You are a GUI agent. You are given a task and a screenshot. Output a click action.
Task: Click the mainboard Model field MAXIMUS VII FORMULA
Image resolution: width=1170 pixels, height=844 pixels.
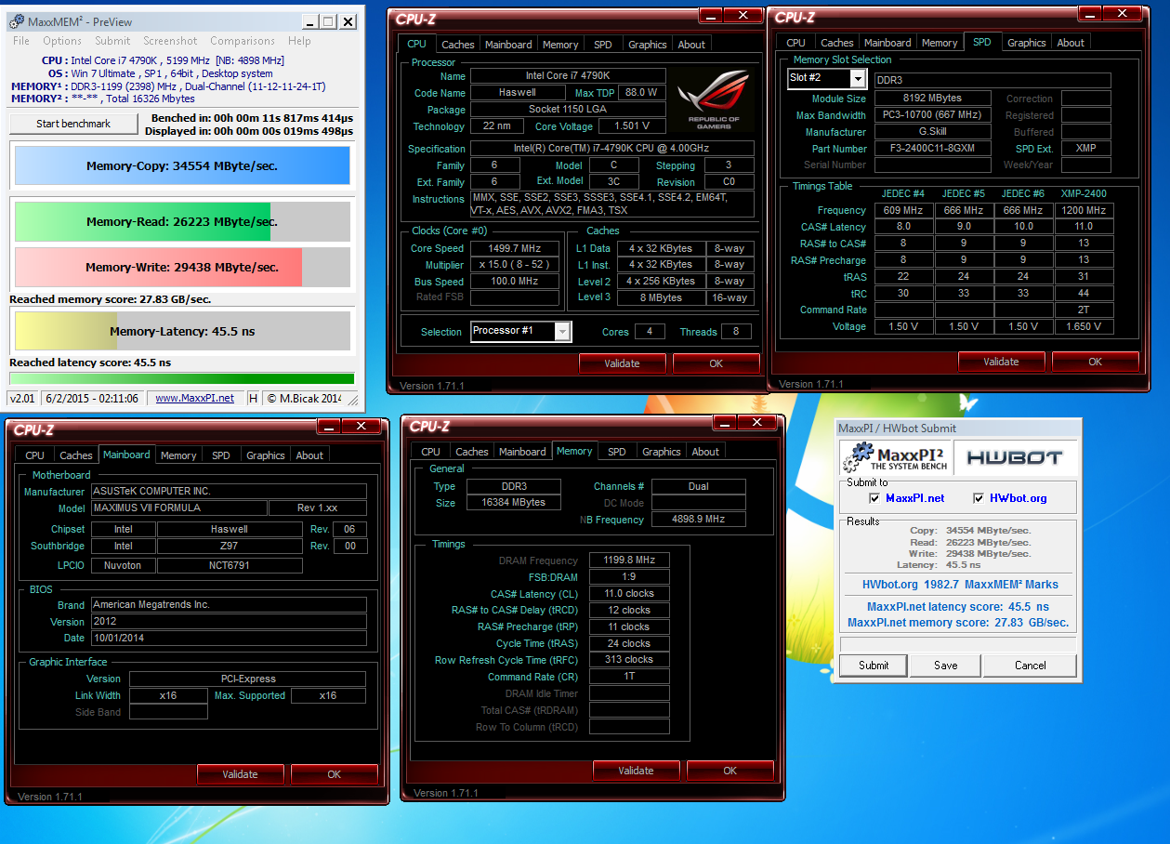pos(178,508)
